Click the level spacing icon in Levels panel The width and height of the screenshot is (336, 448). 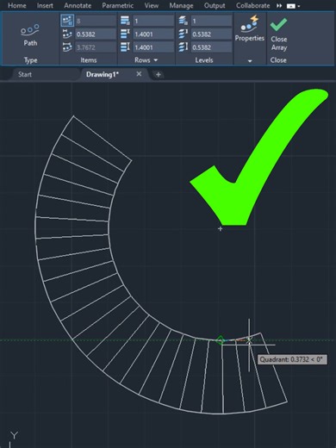pyautogui.click(x=184, y=34)
